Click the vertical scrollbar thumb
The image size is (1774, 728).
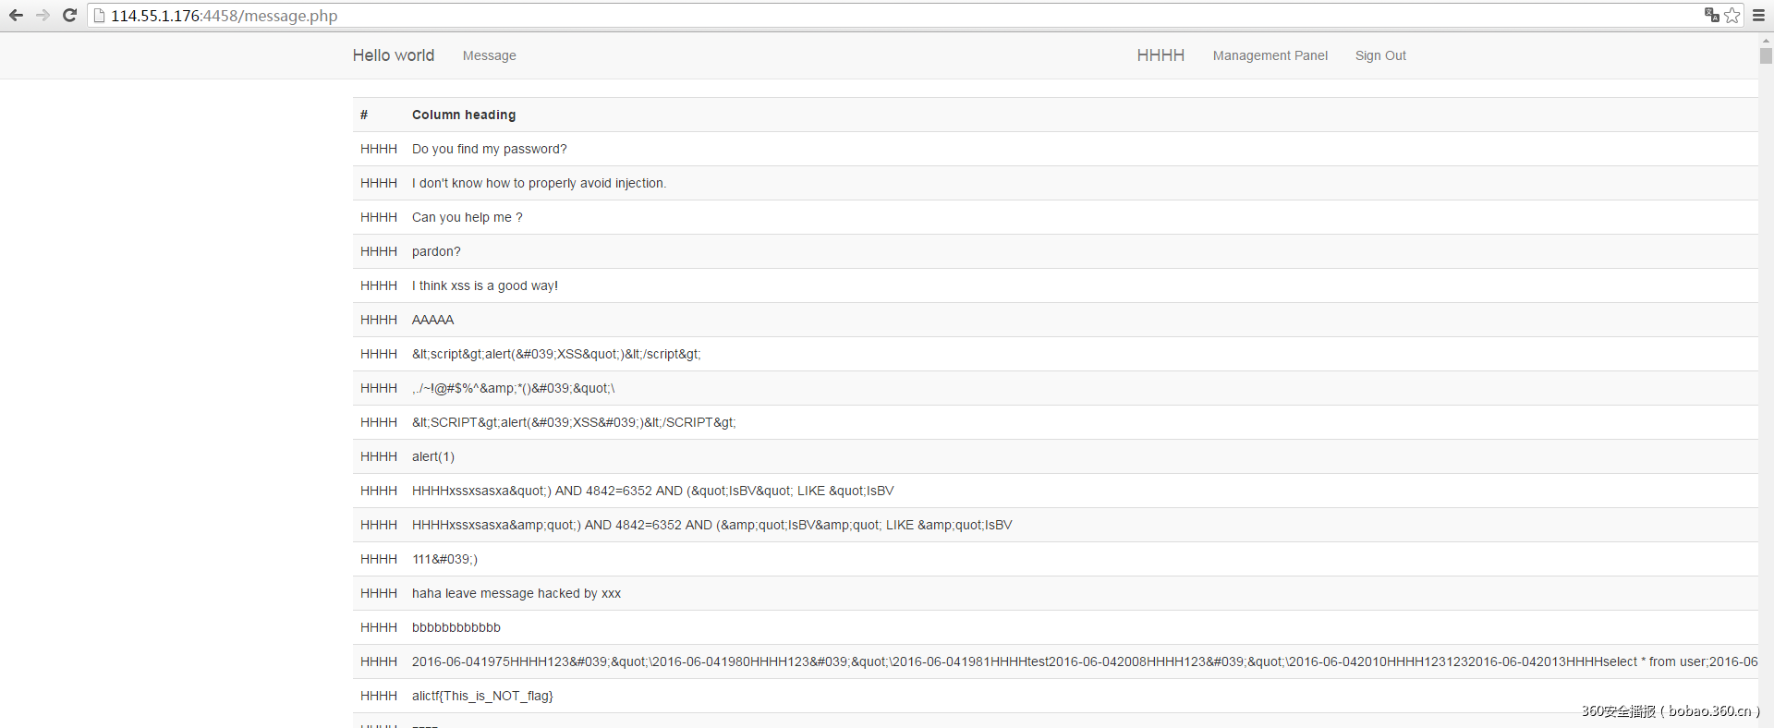click(1766, 56)
